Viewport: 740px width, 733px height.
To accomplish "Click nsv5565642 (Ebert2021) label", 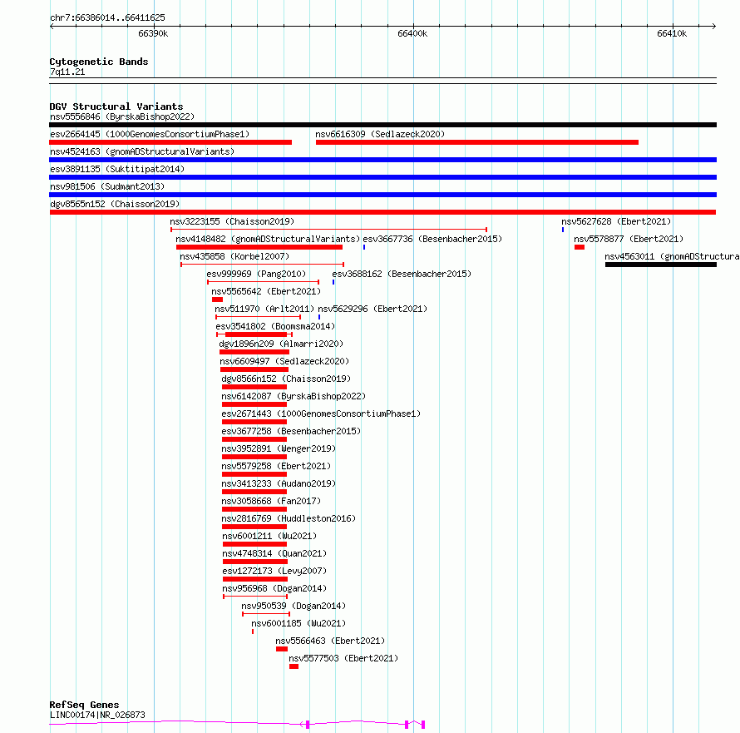I will pyautogui.click(x=266, y=291).
